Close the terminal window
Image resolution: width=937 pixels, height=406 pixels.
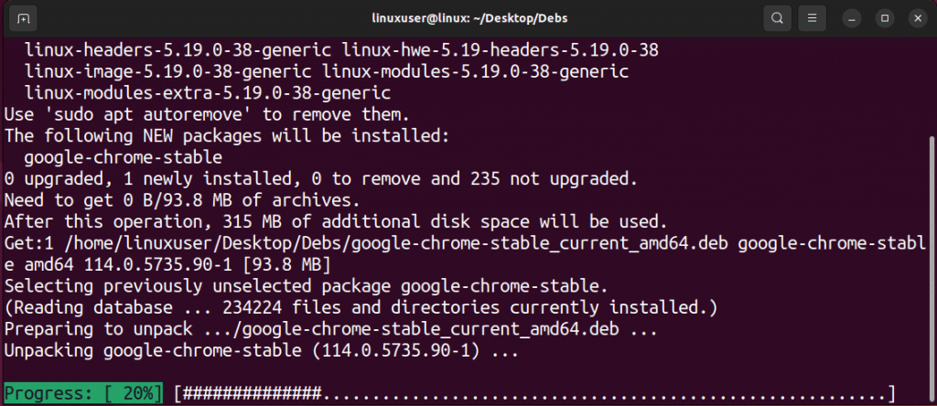917,18
